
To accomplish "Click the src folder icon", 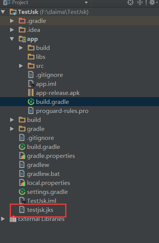I will pos(31,66).
